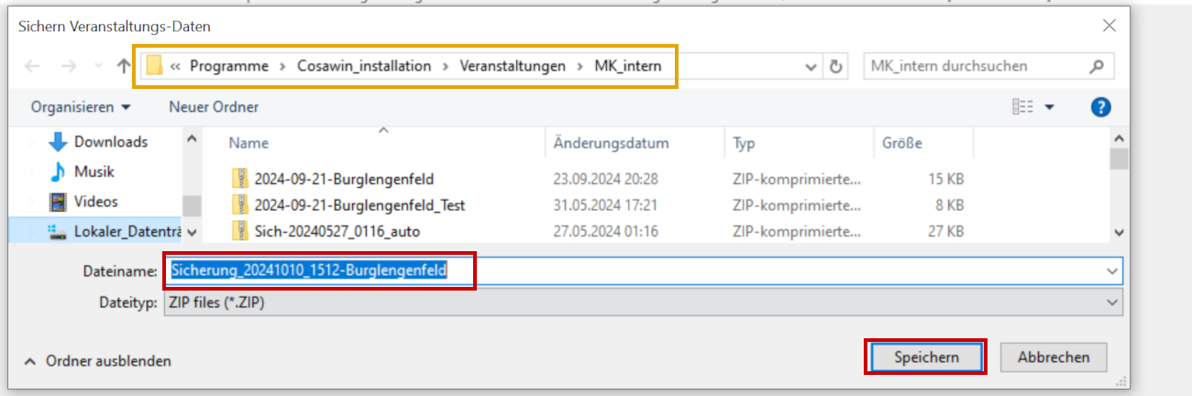
Task: Click the Up one level arrow
Action: 124,66
